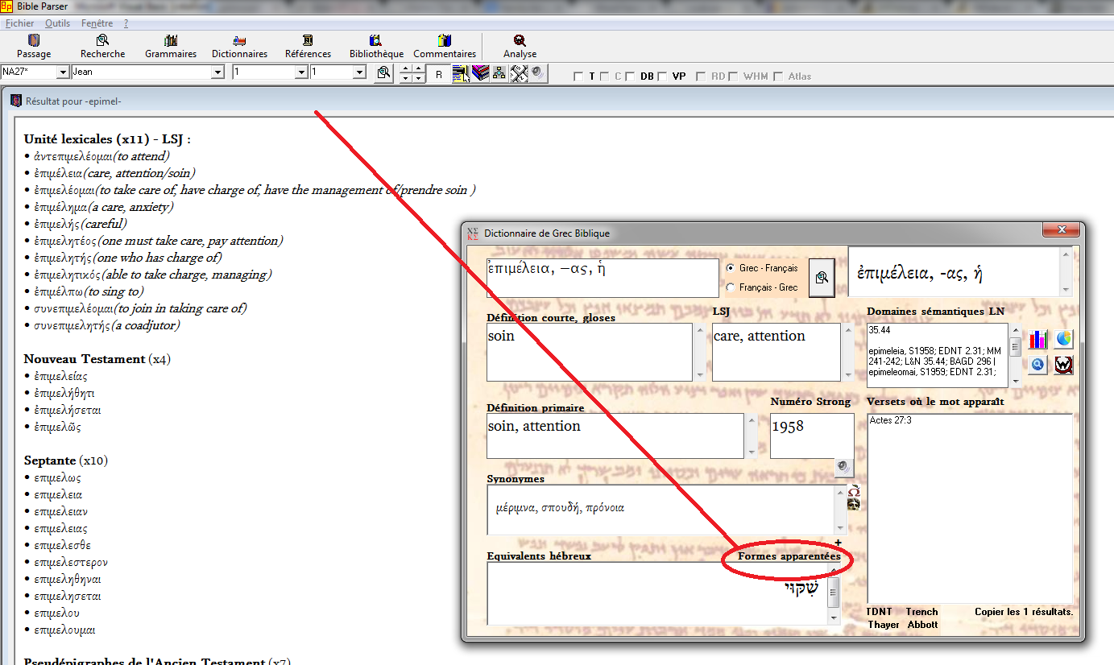Launch the Analyse tool
Screen dimensions: 1114x665
520,47
